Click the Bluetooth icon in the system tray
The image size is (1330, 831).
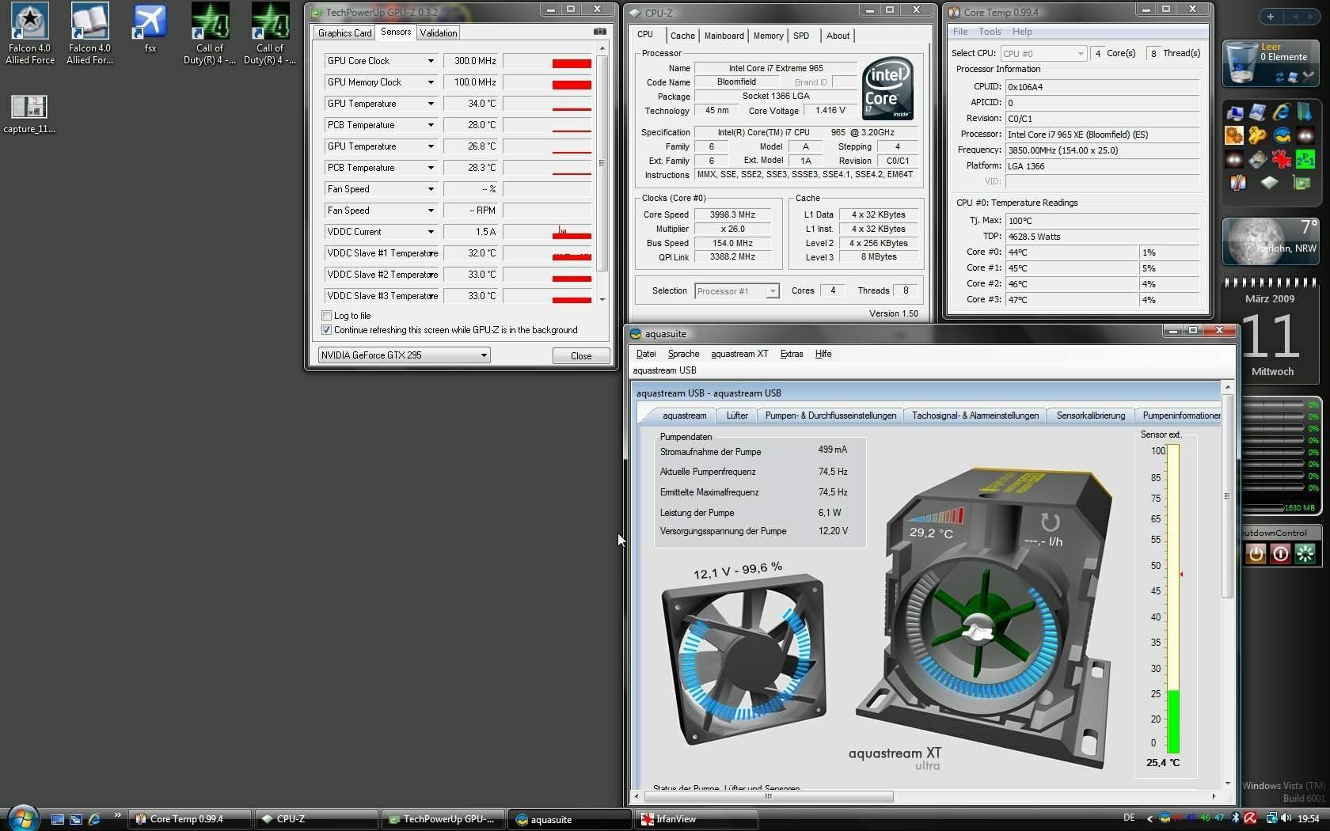point(1235,818)
